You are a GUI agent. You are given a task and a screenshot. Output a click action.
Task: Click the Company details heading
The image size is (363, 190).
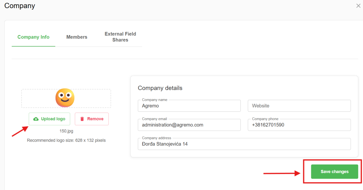pos(160,88)
